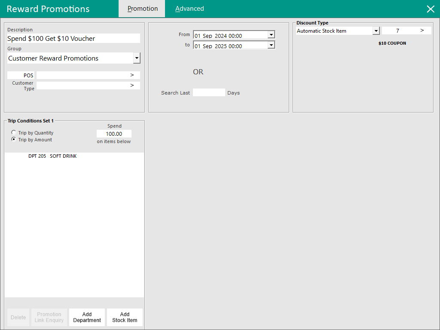
Task: Click the stock item 7 selector arrow
Action: click(422, 31)
